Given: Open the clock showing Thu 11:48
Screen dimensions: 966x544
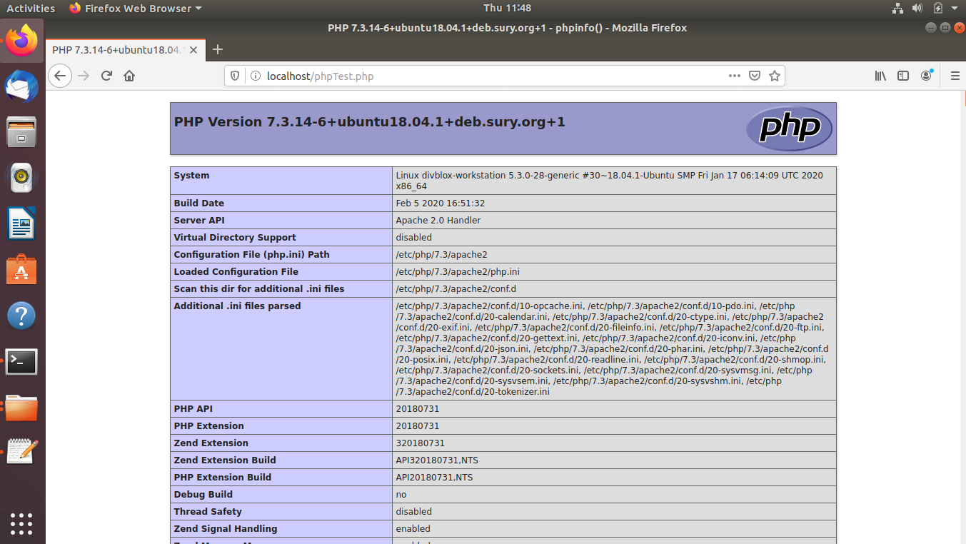Looking at the screenshot, I should [x=507, y=9].
